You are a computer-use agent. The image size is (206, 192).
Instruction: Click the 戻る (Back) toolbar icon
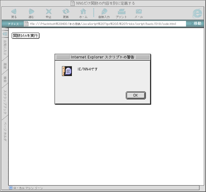click(14, 12)
